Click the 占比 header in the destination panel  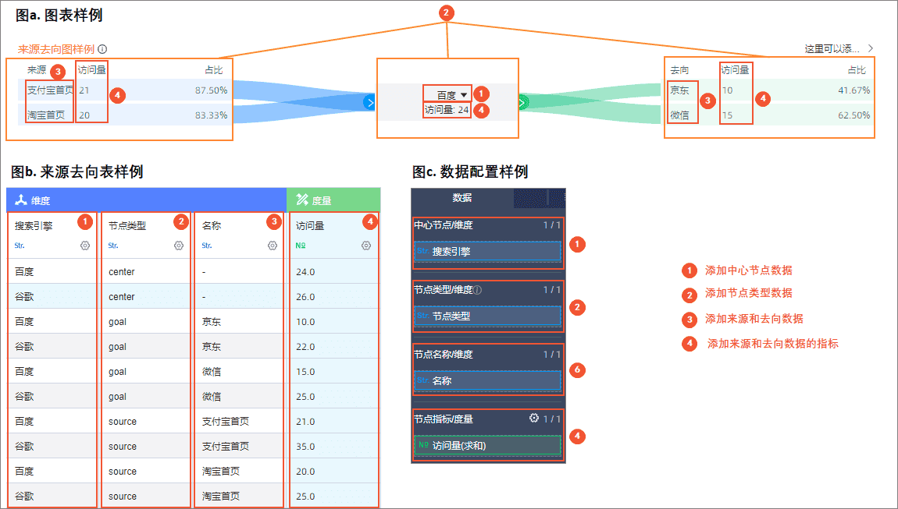point(857,70)
